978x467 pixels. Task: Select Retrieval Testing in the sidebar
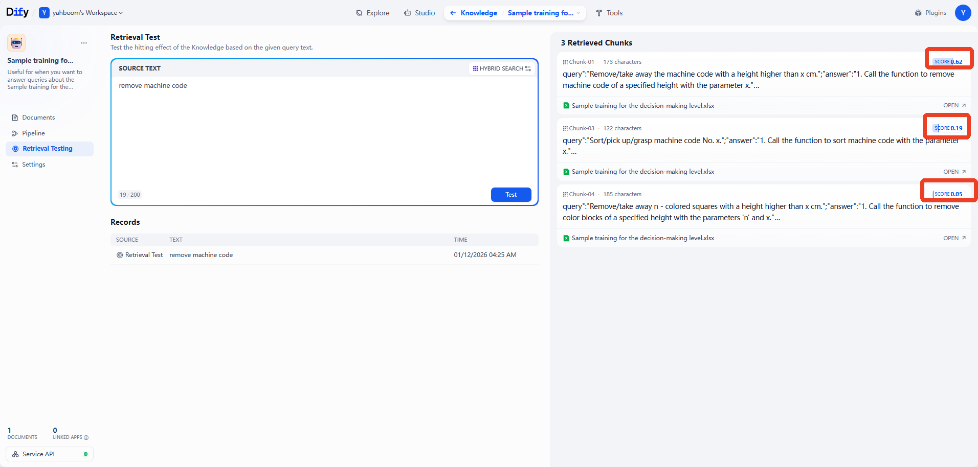(x=50, y=149)
